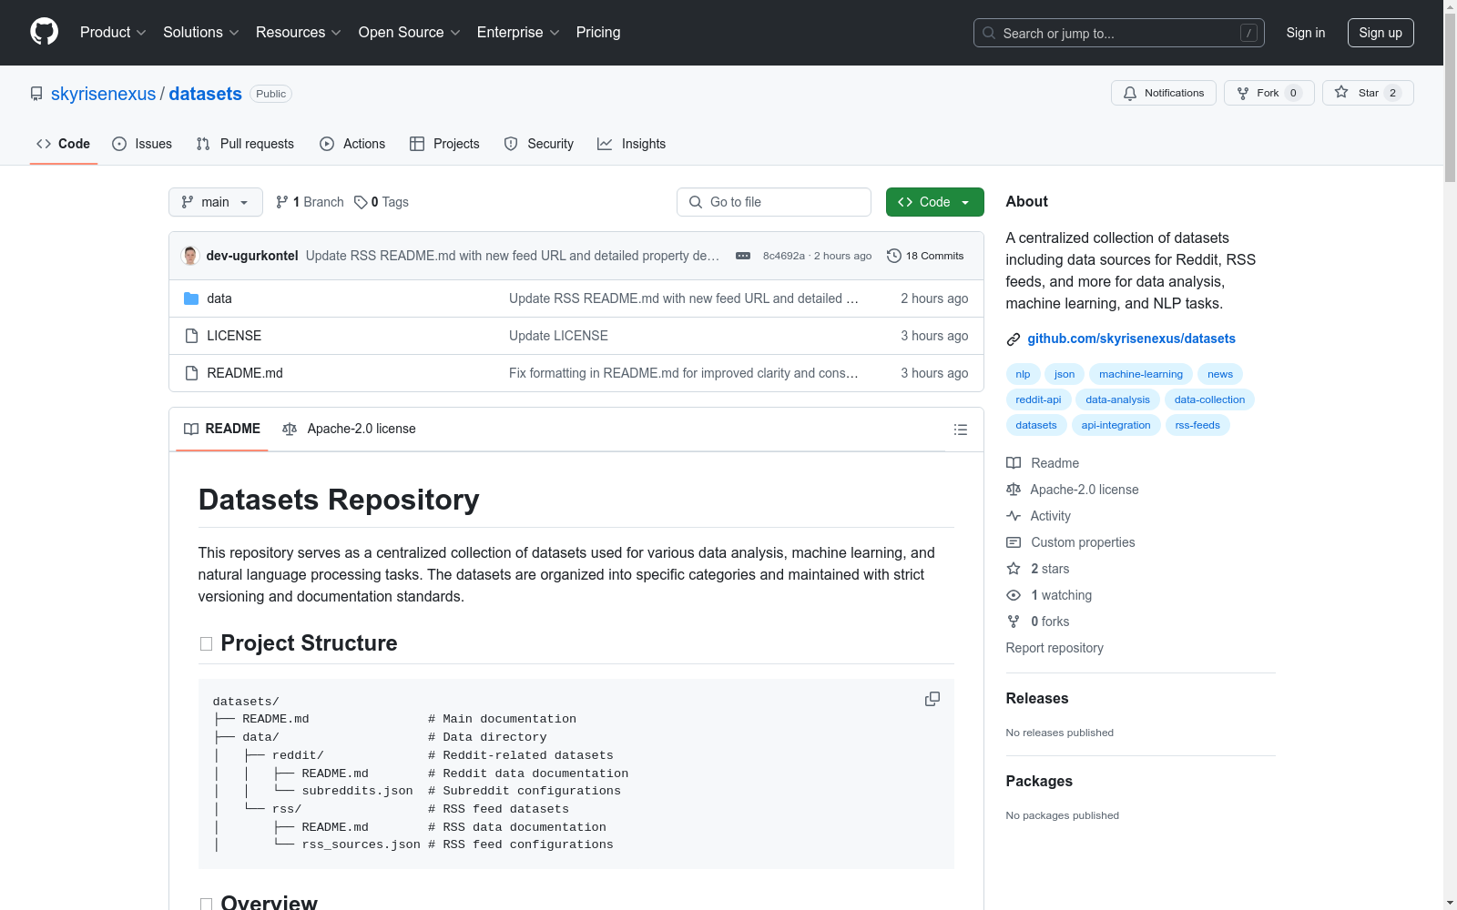Open the datasets repository name link
The image size is (1457, 910).
[x=206, y=94]
